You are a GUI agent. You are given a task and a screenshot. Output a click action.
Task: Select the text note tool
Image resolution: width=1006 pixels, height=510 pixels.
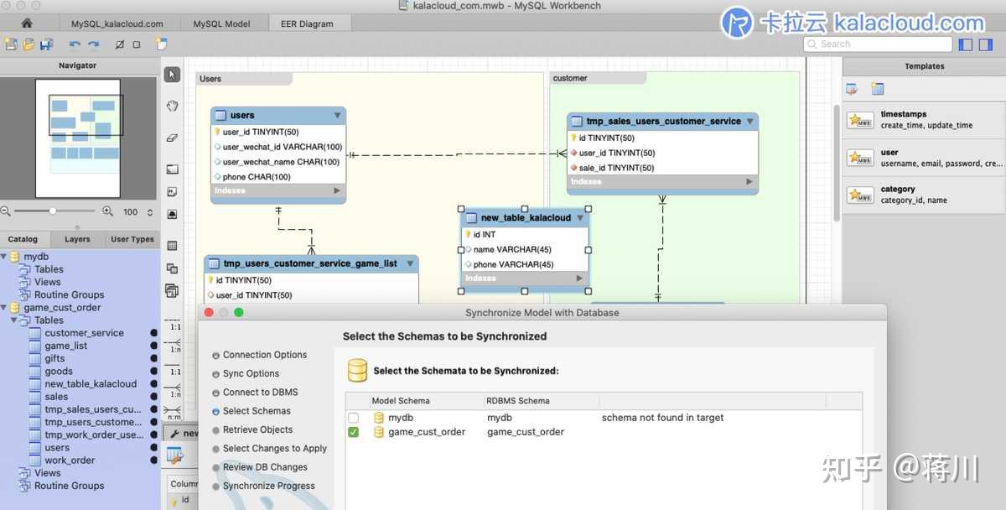(172, 191)
